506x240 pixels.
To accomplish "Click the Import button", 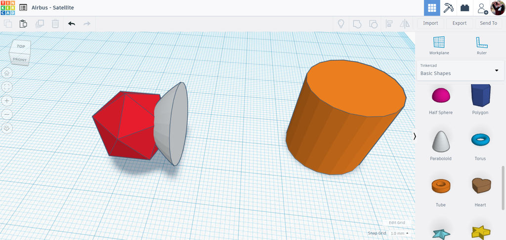I will [x=430, y=23].
